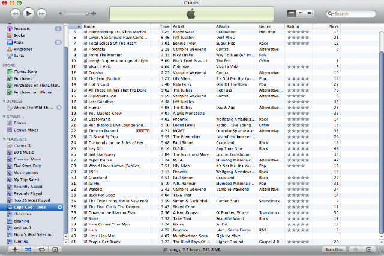Image resolution: width=384 pixels, height=256 pixels.
Task: Open Apps library in the sidebar
Action: [19, 42]
